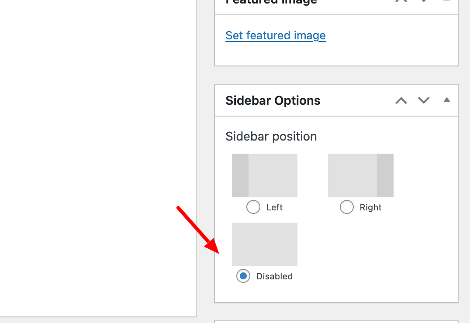Click the "Left" option label text

pos(275,207)
